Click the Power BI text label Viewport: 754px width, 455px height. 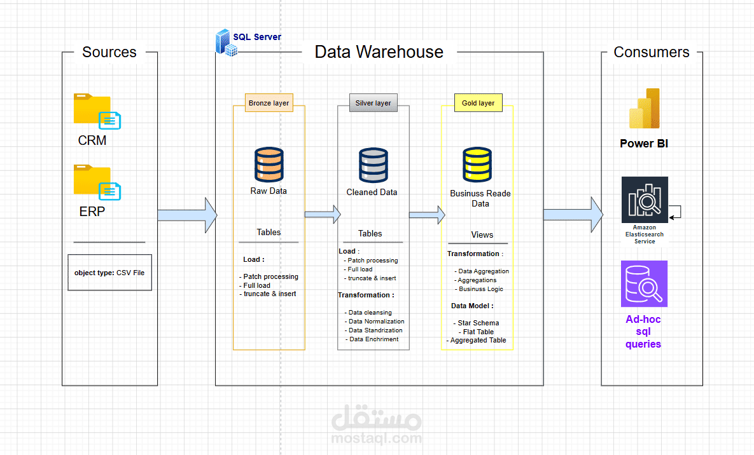click(x=644, y=143)
